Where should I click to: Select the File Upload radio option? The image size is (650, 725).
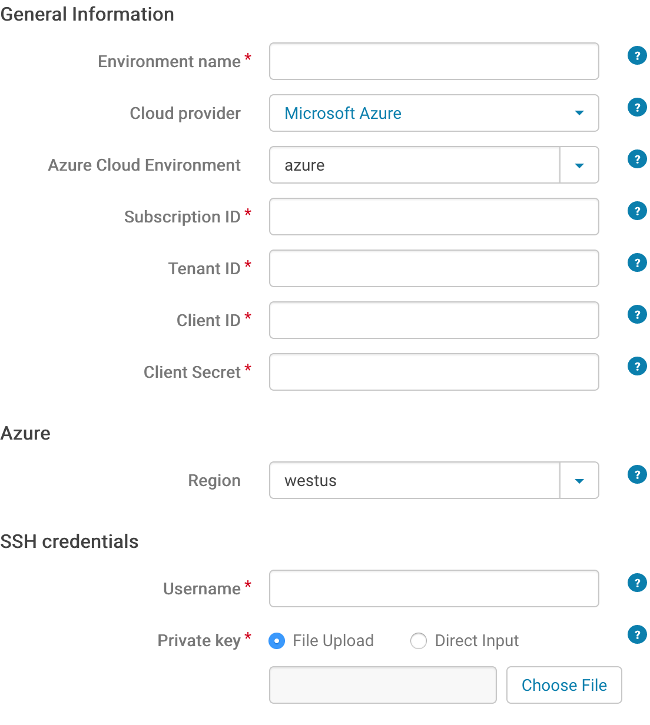277,641
